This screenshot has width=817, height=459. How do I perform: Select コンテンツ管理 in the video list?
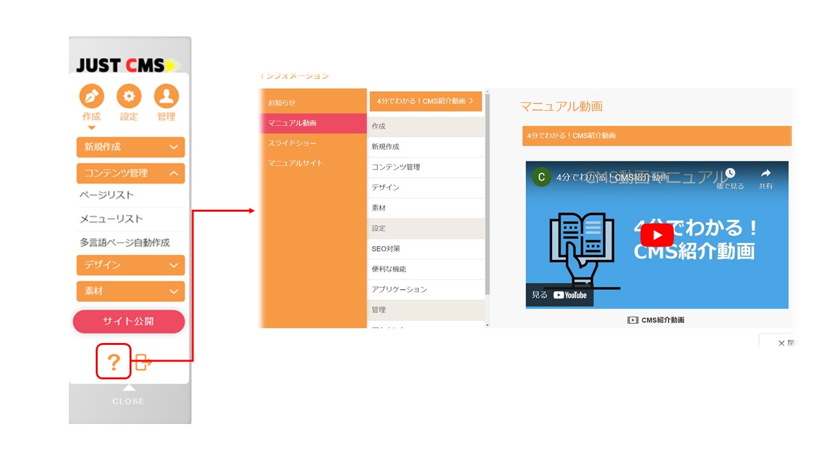[426, 167]
